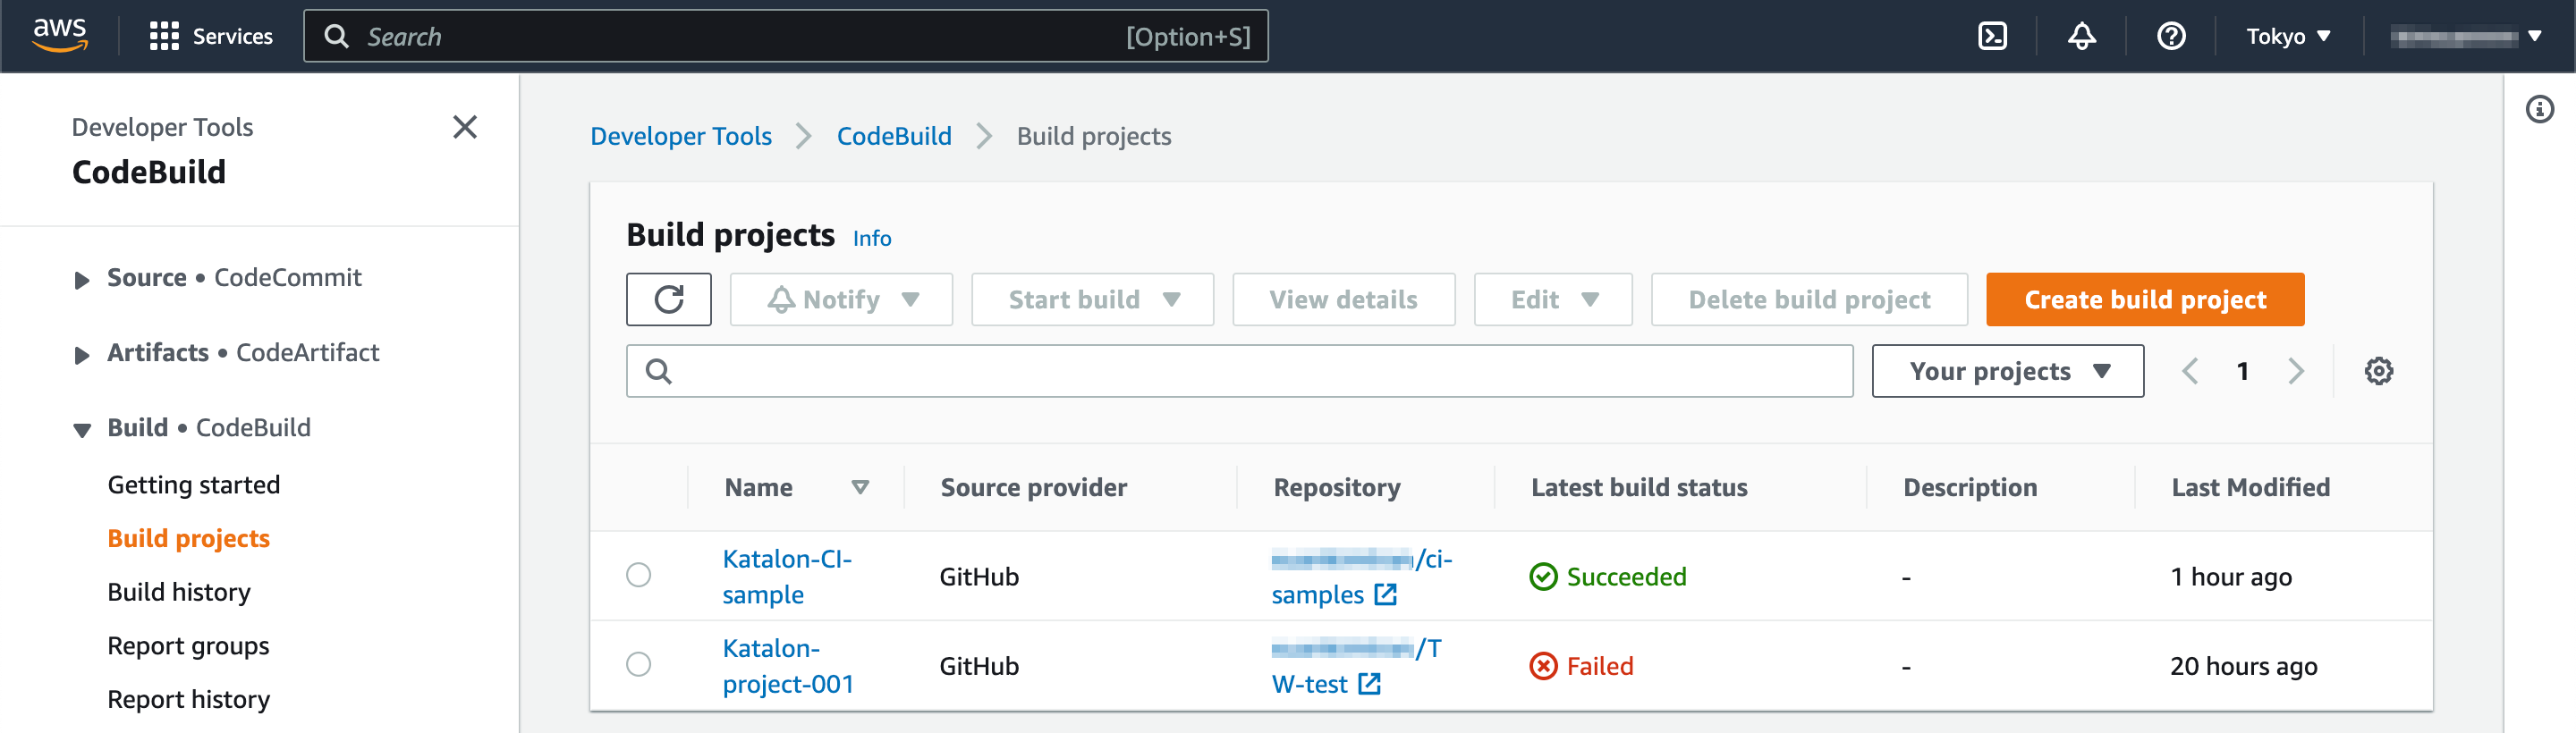Expand the Source CodeCommit section
The height and width of the screenshot is (733, 2576).
coord(82,279)
